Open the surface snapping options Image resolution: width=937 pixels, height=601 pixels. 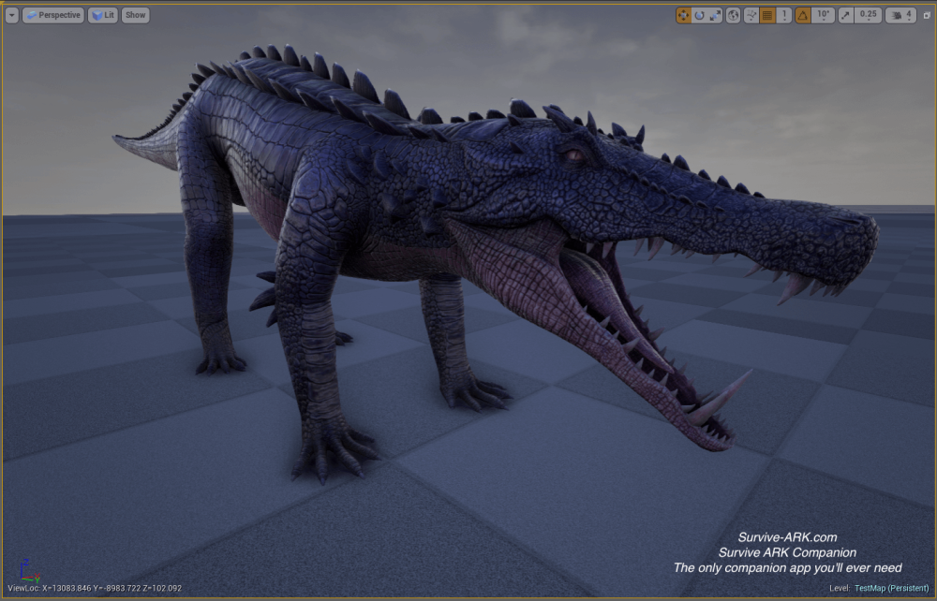pyautogui.click(x=751, y=16)
